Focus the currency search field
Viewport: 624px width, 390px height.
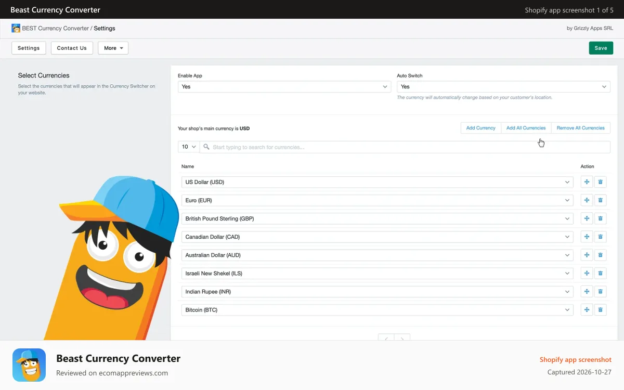(x=405, y=147)
